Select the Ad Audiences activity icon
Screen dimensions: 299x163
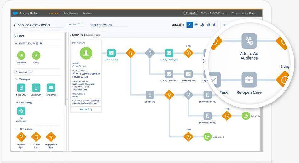(21, 111)
